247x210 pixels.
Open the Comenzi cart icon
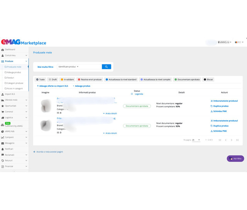tap(3, 112)
